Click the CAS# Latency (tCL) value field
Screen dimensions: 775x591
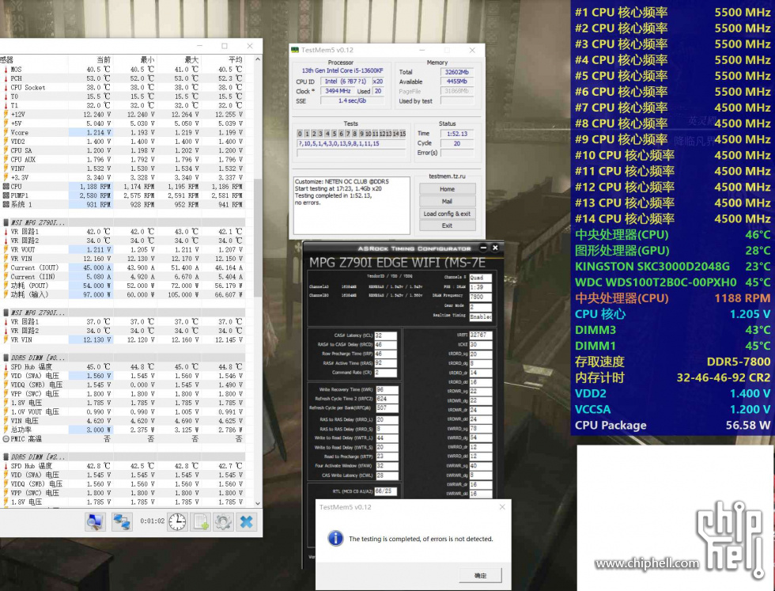click(x=386, y=335)
